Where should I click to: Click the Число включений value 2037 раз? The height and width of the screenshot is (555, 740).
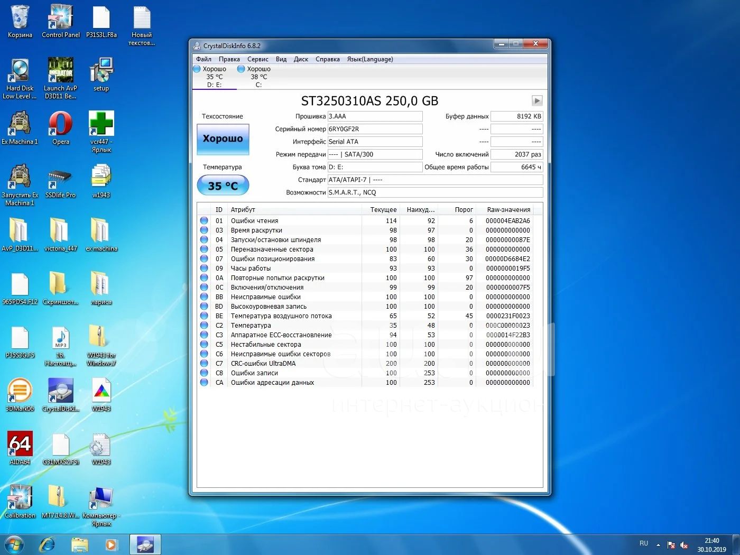pyautogui.click(x=516, y=154)
